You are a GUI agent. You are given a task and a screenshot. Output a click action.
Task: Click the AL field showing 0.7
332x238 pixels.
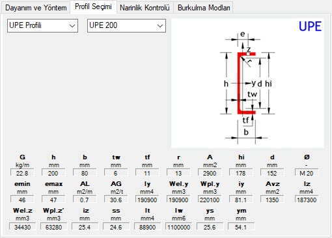pyautogui.click(x=85, y=200)
